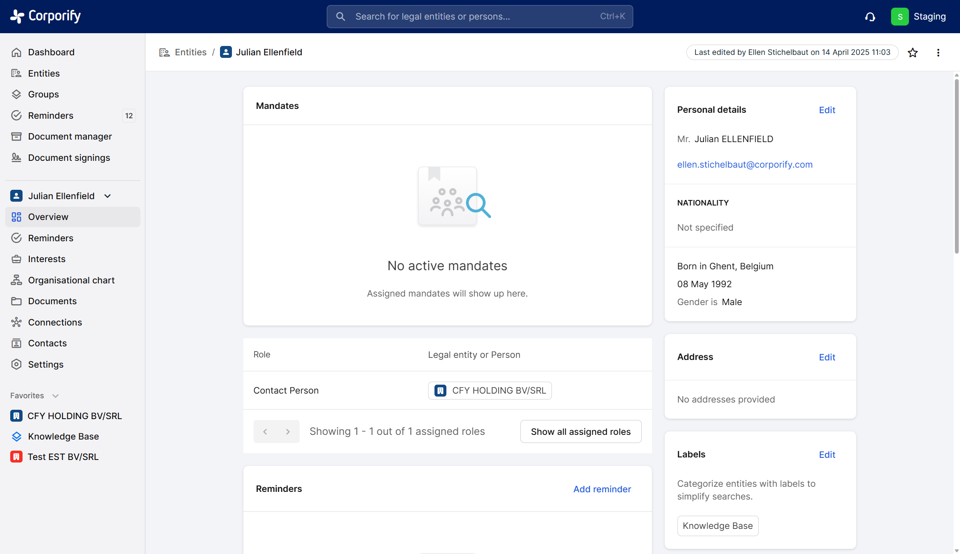Open CFY HOLDING BV/SRL entity chip
960x554 pixels.
coord(490,391)
